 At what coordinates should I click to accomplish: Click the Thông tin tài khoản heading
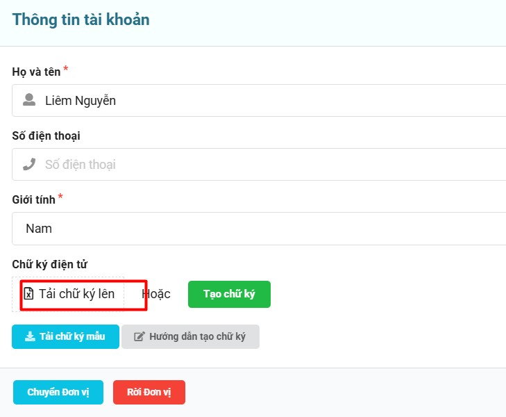coord(81,19)
